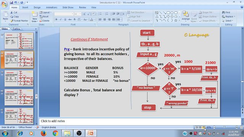Open Internet Explorer from the taskbar

click(20, 133)
